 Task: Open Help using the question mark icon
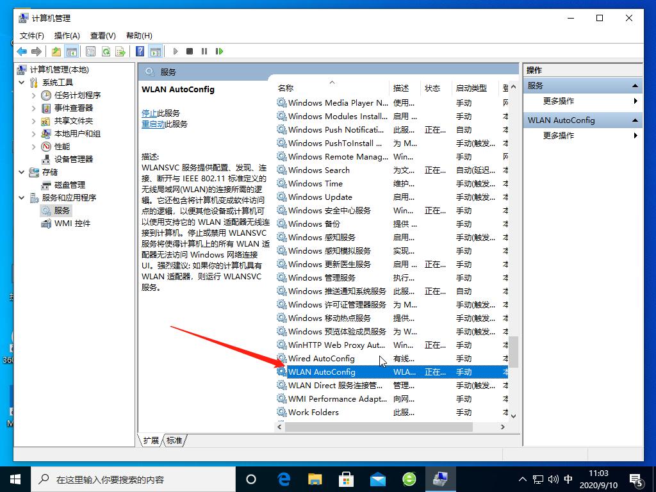[140, 51]
